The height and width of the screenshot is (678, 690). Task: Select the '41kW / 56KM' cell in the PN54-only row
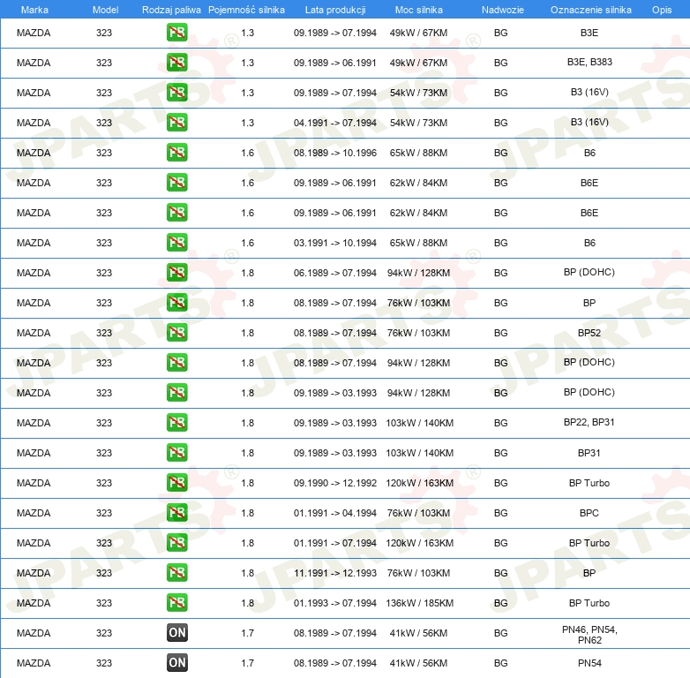click(418, 663)
